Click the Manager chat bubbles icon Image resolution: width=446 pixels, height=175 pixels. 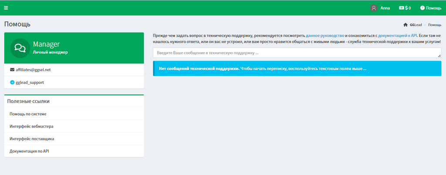click(x=20, y=48)
